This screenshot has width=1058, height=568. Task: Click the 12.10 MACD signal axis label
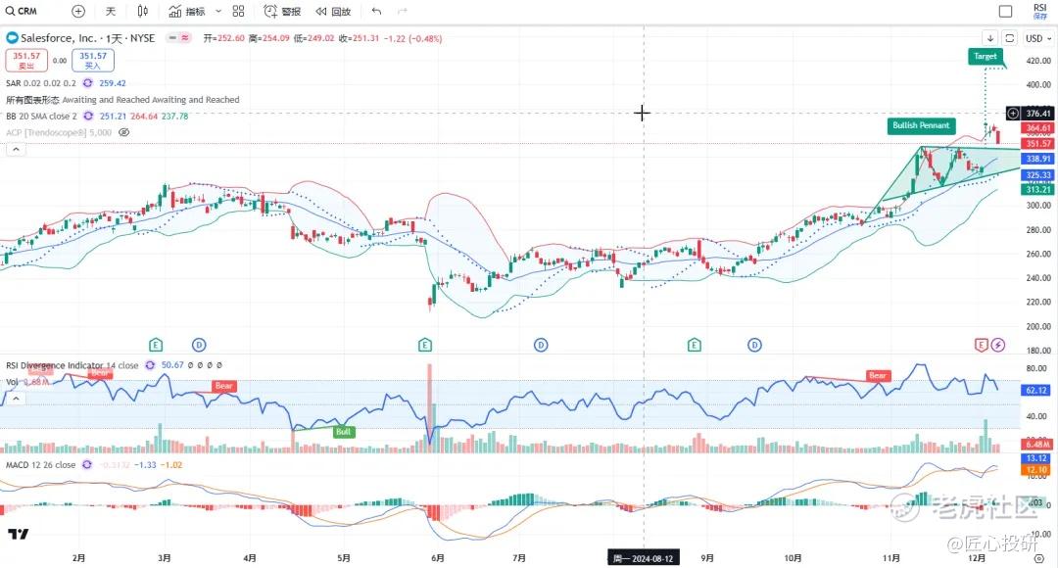[1036, 469]
